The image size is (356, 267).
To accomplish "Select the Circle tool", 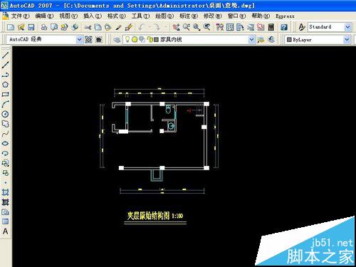I will pyautogui.click(x=5, y=114).
